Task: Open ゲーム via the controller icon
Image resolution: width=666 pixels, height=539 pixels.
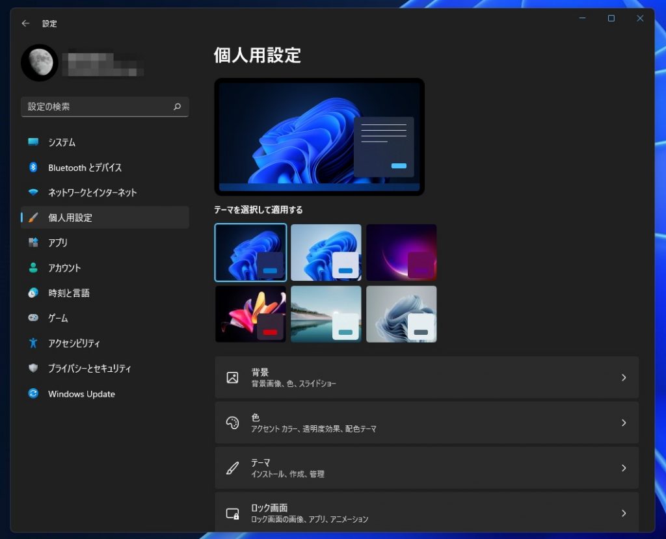Action: (x=33, y=318)
